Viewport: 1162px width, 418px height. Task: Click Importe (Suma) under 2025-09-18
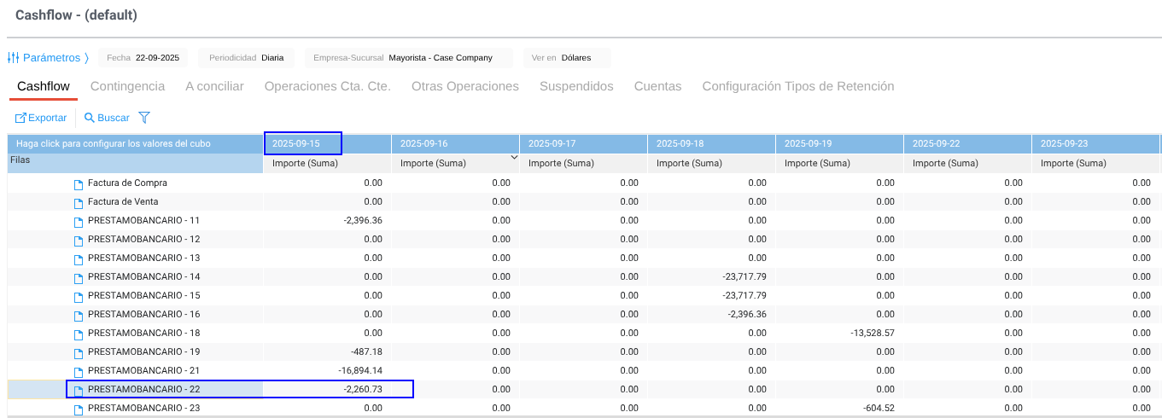click(x=712, y=163)
